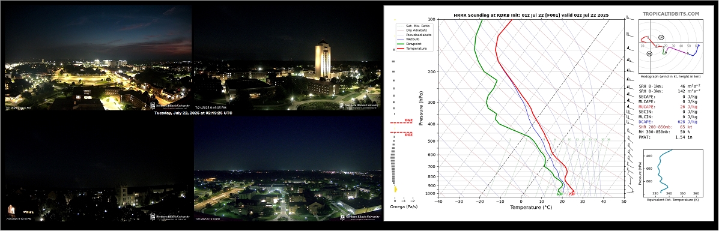
Task: Click the 73F surface temperature label
Action: pos(572,194)
